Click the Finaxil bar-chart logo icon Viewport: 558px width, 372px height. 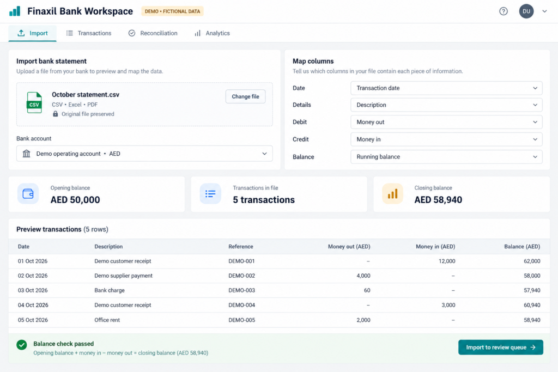click(15, 11)
